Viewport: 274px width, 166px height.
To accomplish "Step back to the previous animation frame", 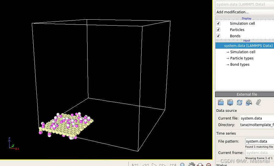I will (145, 165).
